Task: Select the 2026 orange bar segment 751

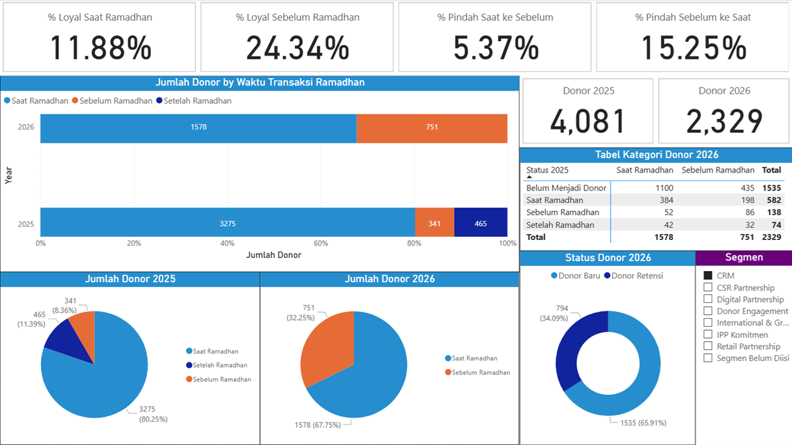Action: coord(432,128)
